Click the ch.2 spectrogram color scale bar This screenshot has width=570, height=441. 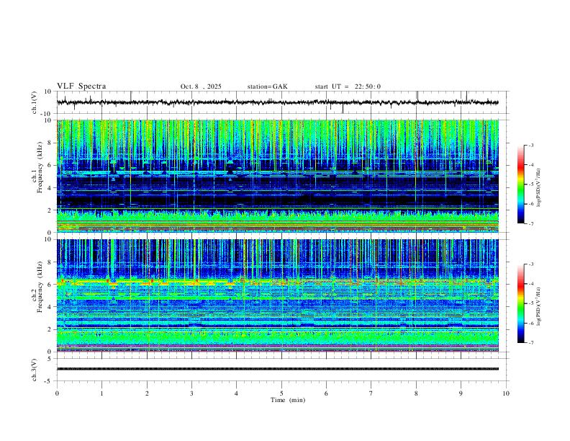(x=521, y=303)
